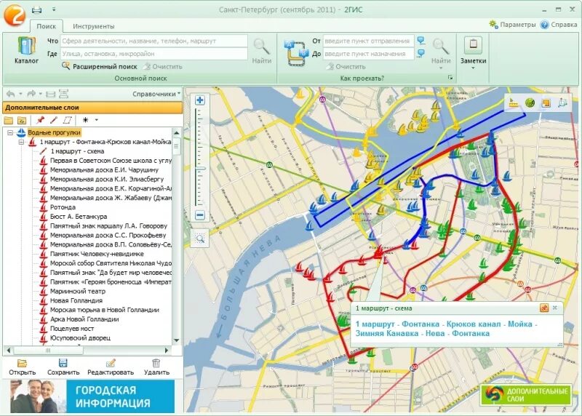This screenshot has height=416, width=582.
Task: Select the red pushpin marker tool
Action: [40, 120]
